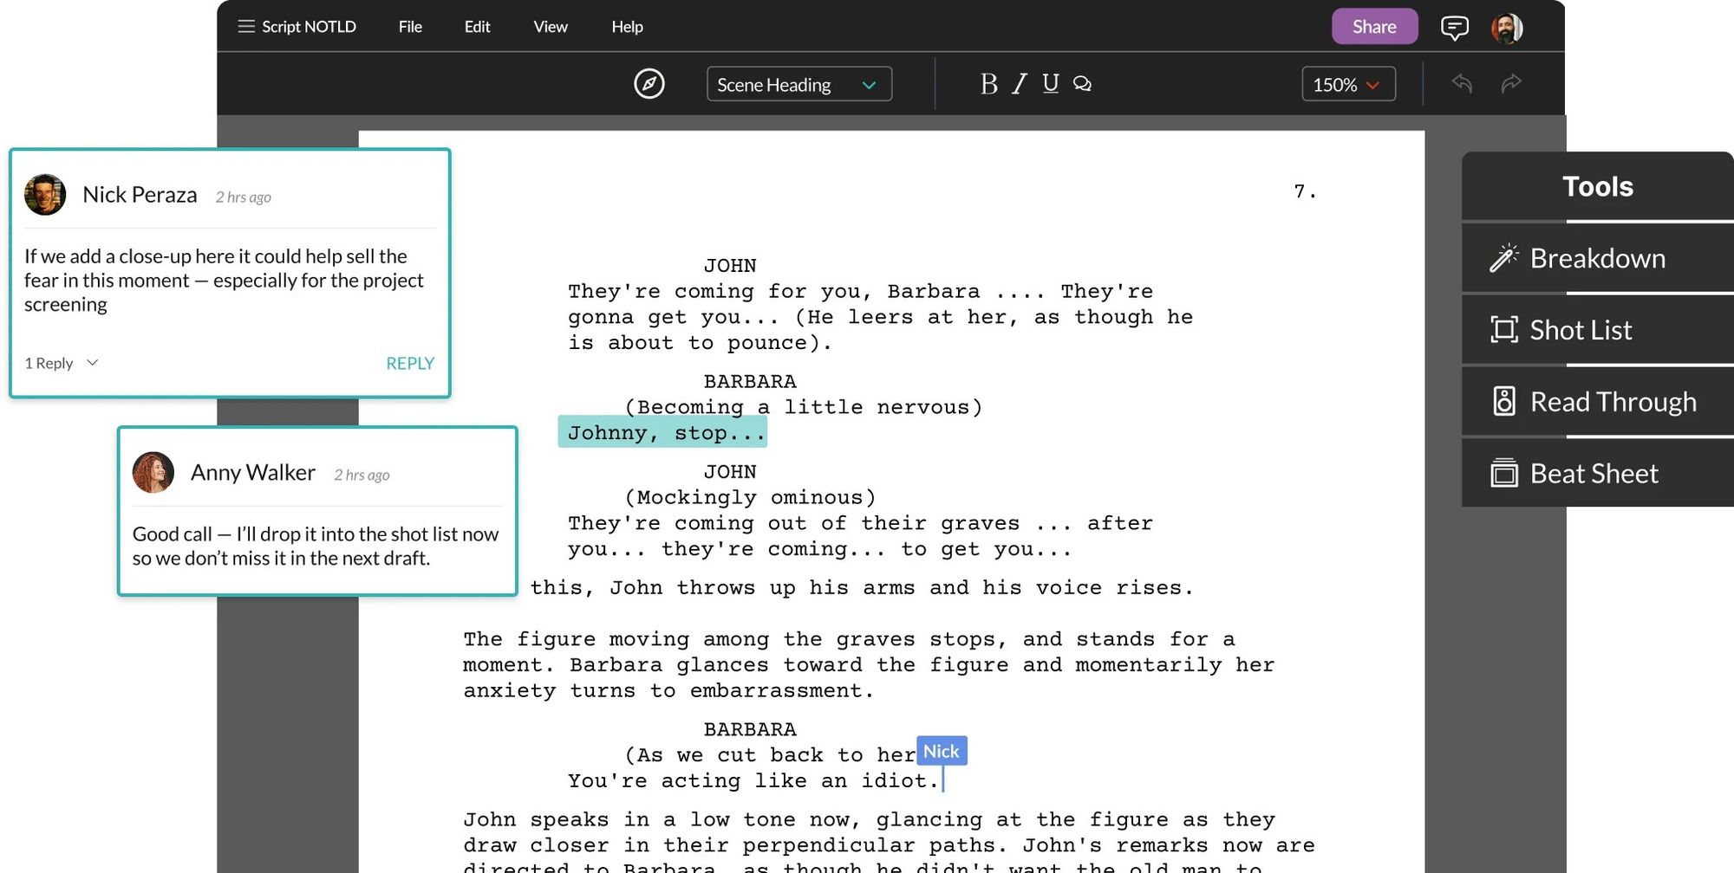Screen dimensions: 1734x873
Task: Toggle bold formatting
Action: click(988, 84)
